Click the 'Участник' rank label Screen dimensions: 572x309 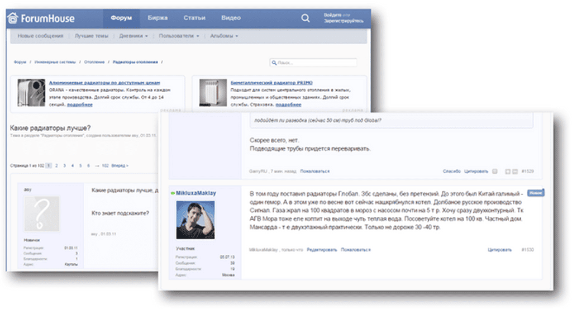[185, 249]
